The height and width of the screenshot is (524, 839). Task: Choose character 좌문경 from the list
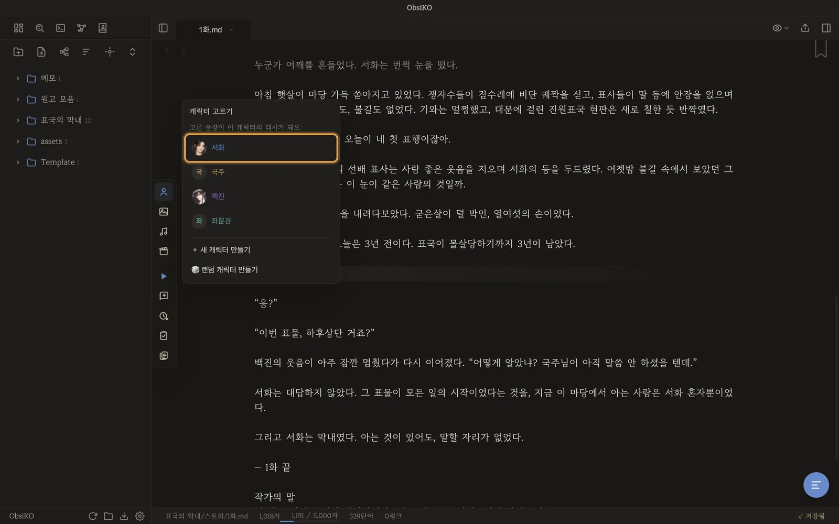[x=261, y=221]
